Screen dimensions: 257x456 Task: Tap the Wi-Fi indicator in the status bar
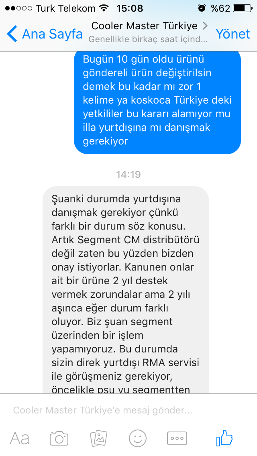coord(103,8)
